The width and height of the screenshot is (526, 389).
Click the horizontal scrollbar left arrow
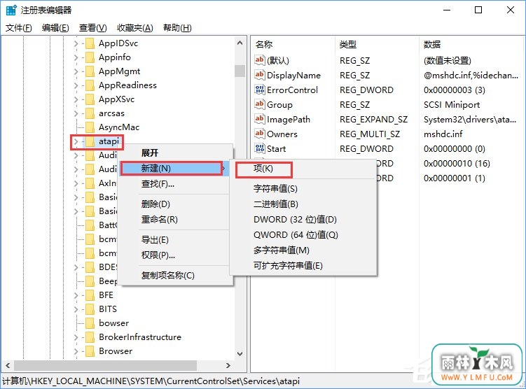pyautogui.click(x=8, y=365)
